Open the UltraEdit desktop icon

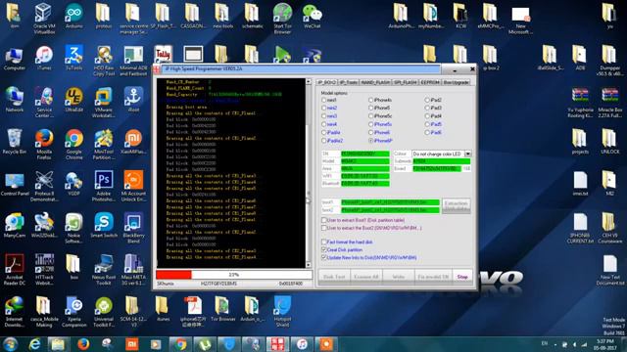(74, 100)
